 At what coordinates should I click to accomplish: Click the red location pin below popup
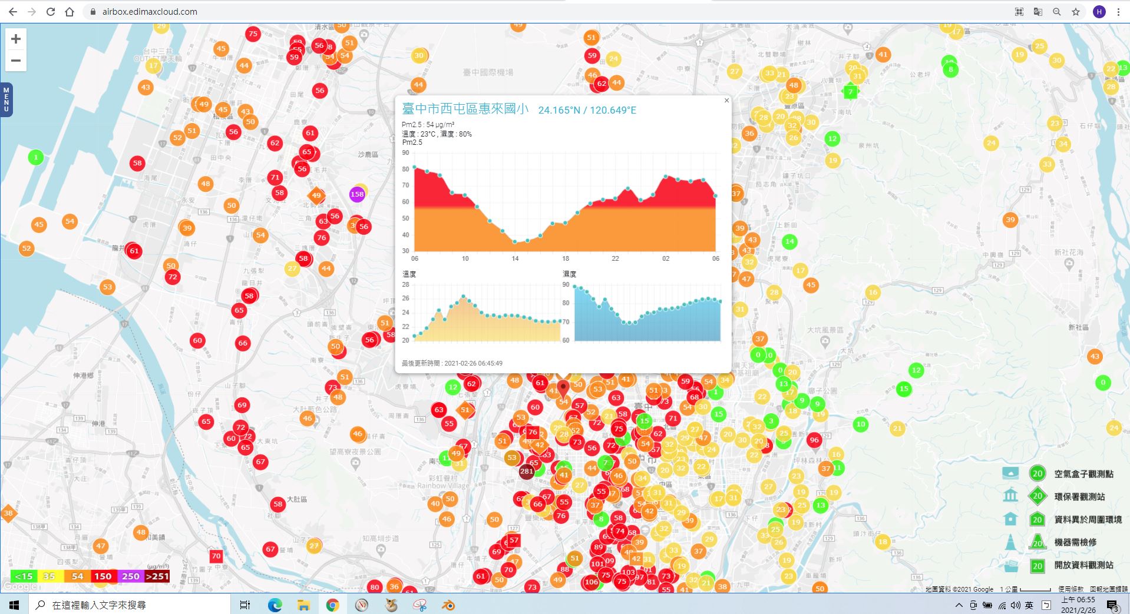point(563,390)
